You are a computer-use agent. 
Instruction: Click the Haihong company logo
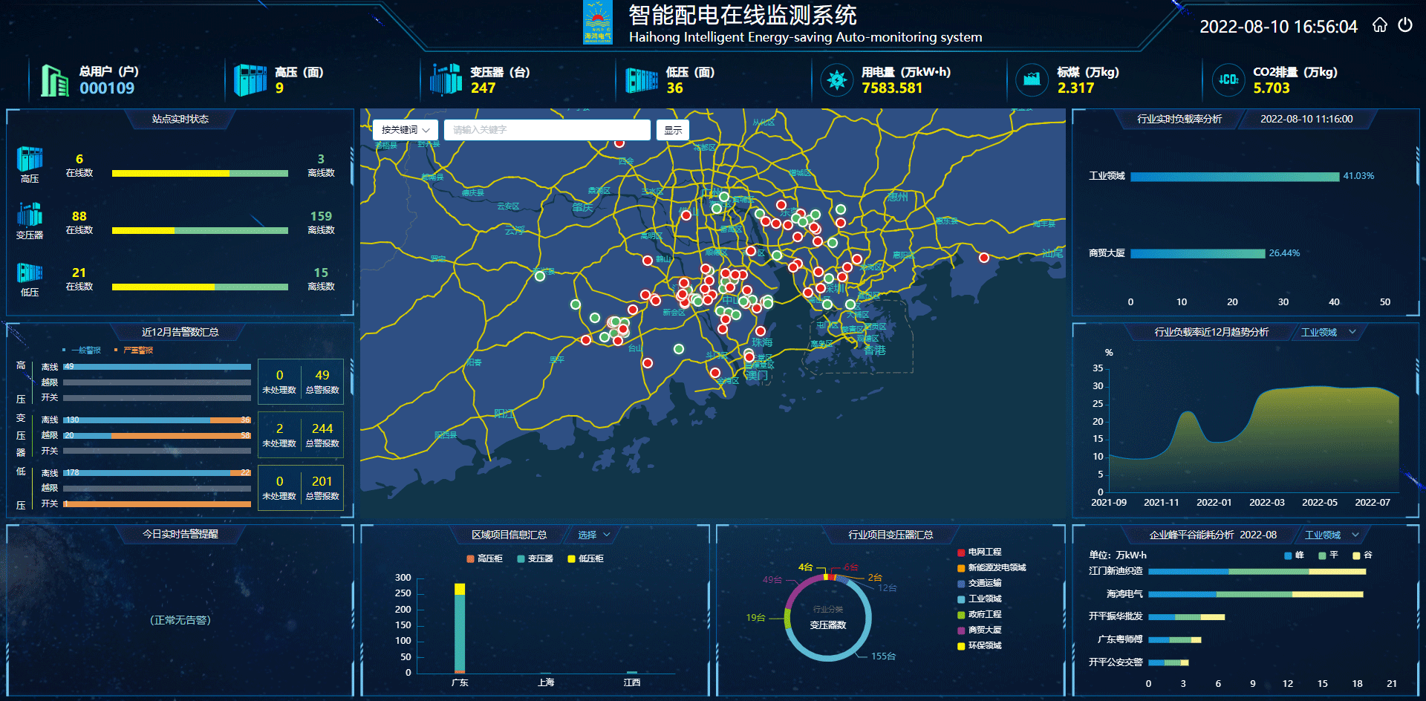click(x=598, y=23)
